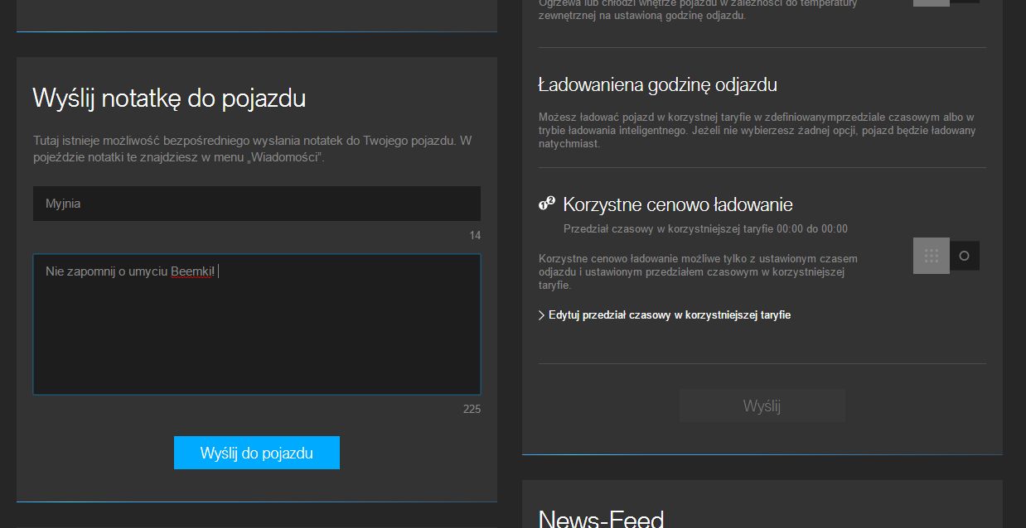Screen dimensions: 1026x528
Task: Click the note text area with "Nie zapomnij o umyciu Beemki!"
Action: [257, 324]
